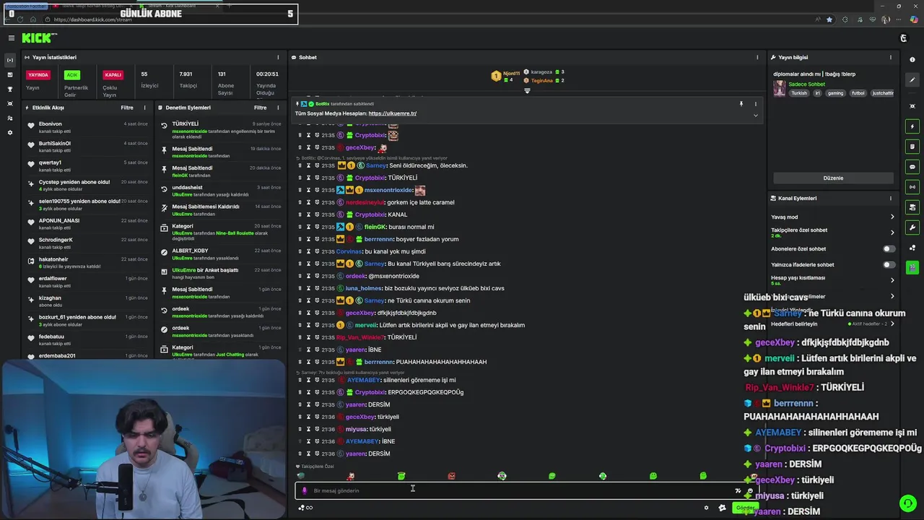
Task: Open the stream section in left sidebar
Action: tap(10, 60)
